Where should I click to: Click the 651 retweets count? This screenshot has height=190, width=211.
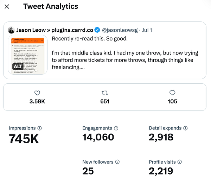pyautogui.click(x=104, y=101)
